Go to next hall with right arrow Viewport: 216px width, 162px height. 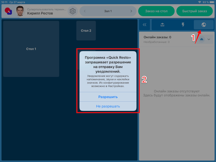click(x=131, y=11)
